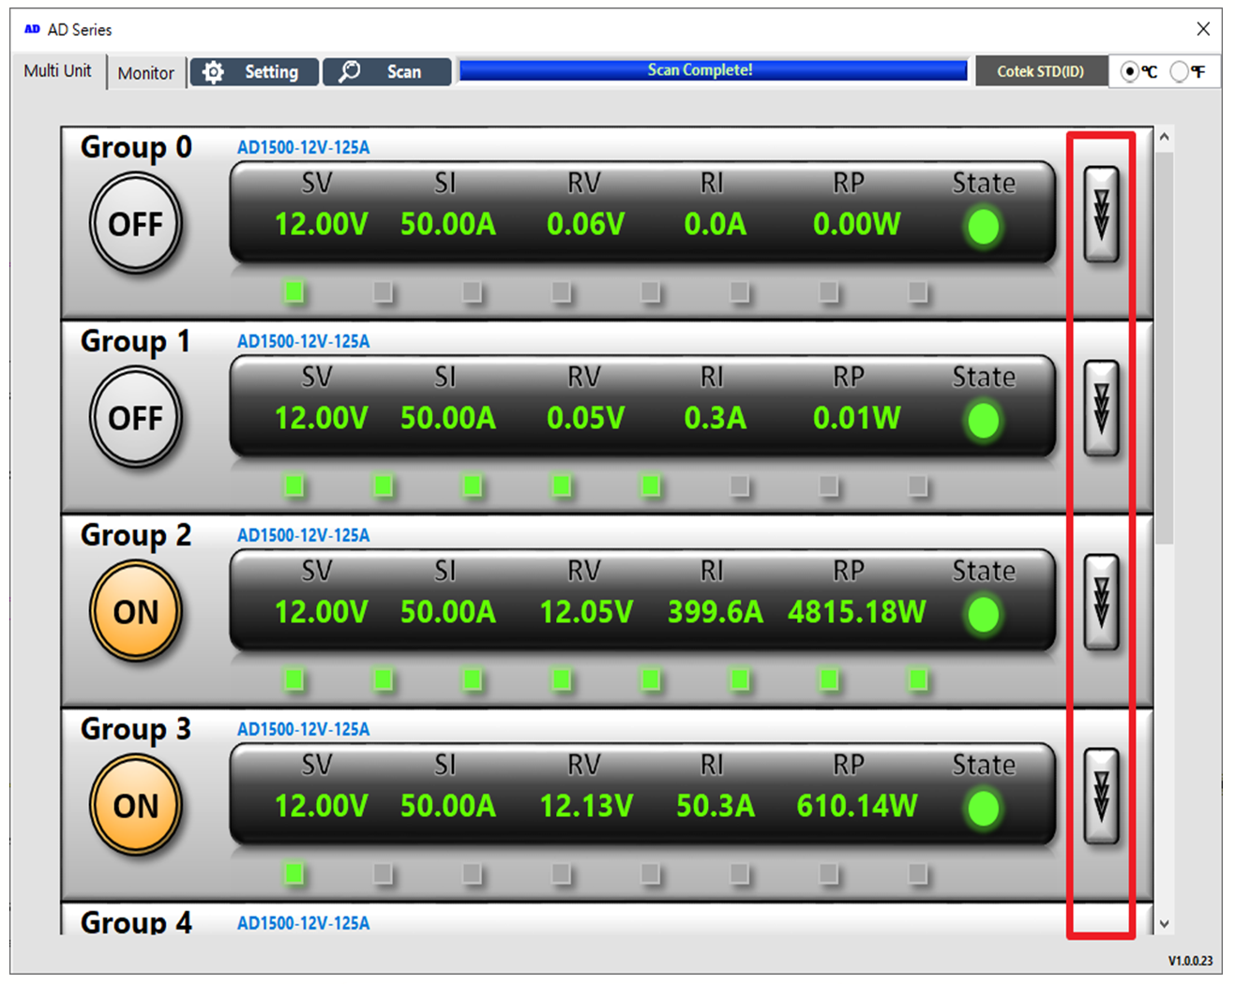Click scrollbar down arrow
1235x984 pixels.
[1164, 924]
